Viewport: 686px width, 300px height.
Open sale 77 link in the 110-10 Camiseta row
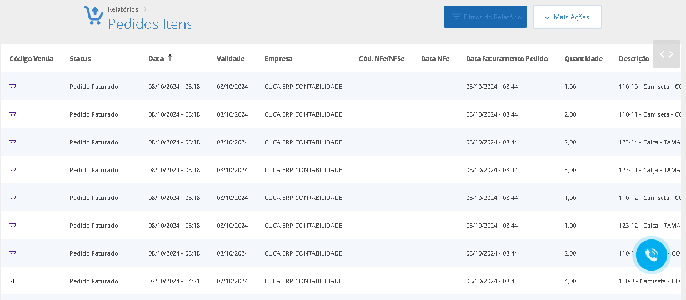click(x=13, y=87)
